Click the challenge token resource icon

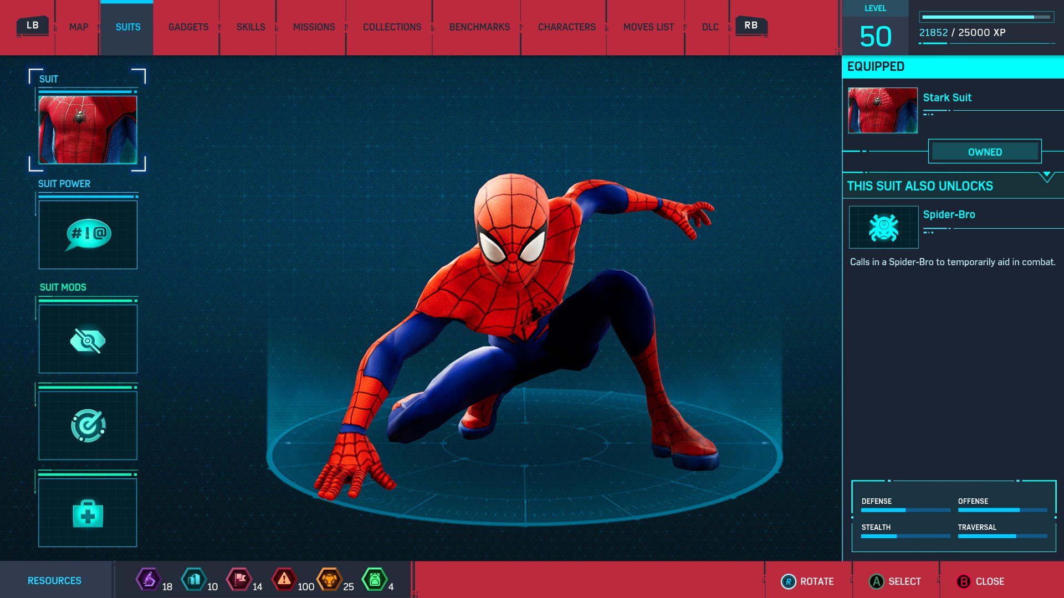329,580
